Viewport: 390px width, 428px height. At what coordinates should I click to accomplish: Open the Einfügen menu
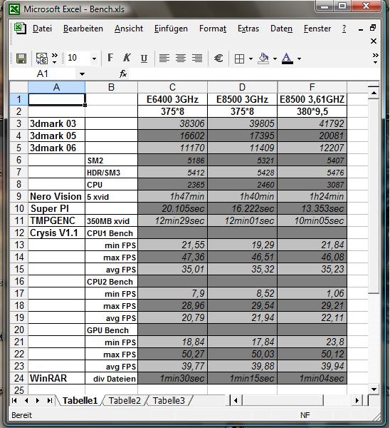171,29
